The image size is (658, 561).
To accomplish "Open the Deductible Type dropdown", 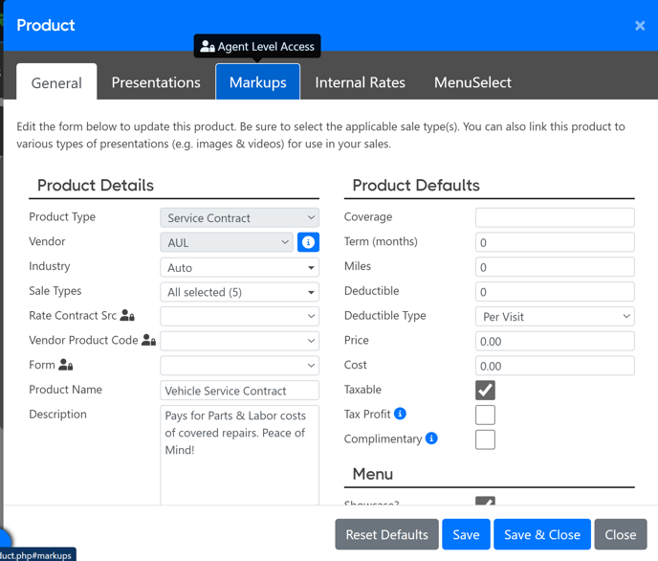I will (x=555, y=317).
